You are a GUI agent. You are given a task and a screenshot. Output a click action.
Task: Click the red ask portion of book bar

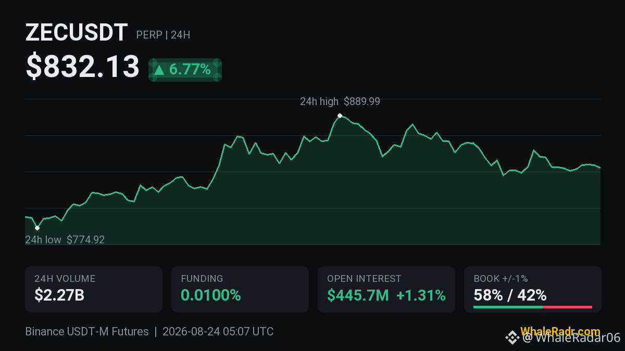click(567, 307)
